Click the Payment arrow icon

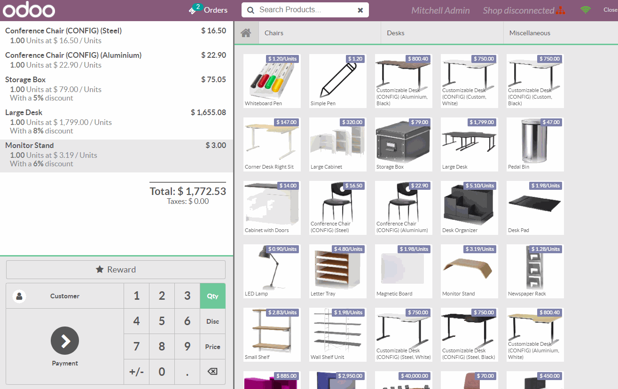(64, 341)
